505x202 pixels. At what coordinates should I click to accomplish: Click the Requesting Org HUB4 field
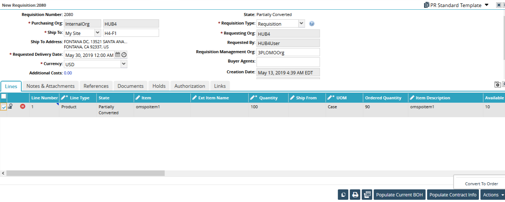click(288, 33)
